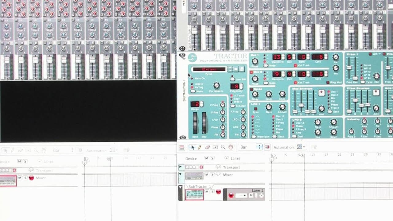Image resolution: width=393 pixels, height=221 pixels.
Task: Click the Mod wheel
Action: (204, 123)
